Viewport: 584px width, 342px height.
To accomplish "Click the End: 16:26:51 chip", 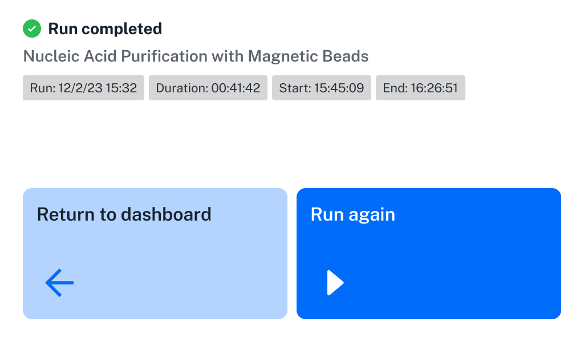I will [420, 88].
